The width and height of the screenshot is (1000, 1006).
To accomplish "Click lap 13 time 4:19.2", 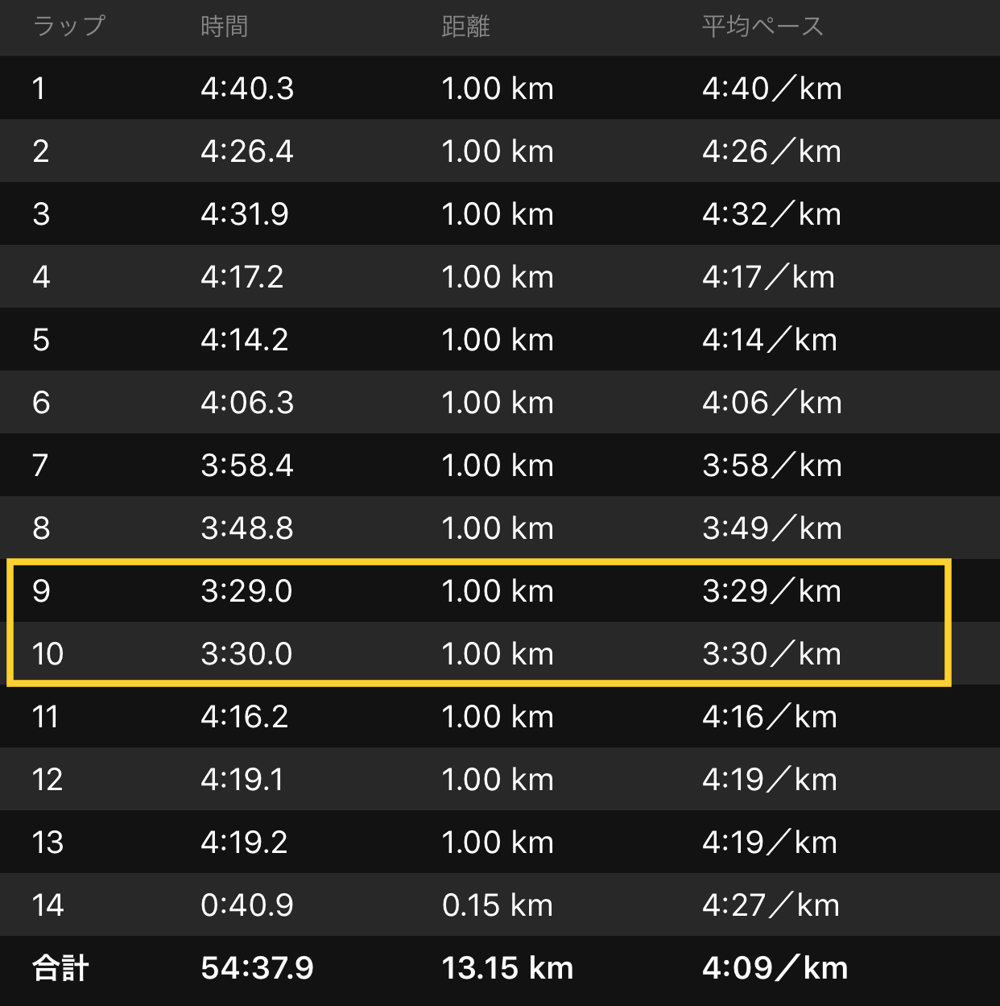I will pyautogui.click(x=244, y=842).
